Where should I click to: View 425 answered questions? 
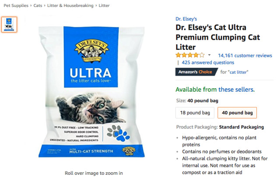(x=208, y=62)
